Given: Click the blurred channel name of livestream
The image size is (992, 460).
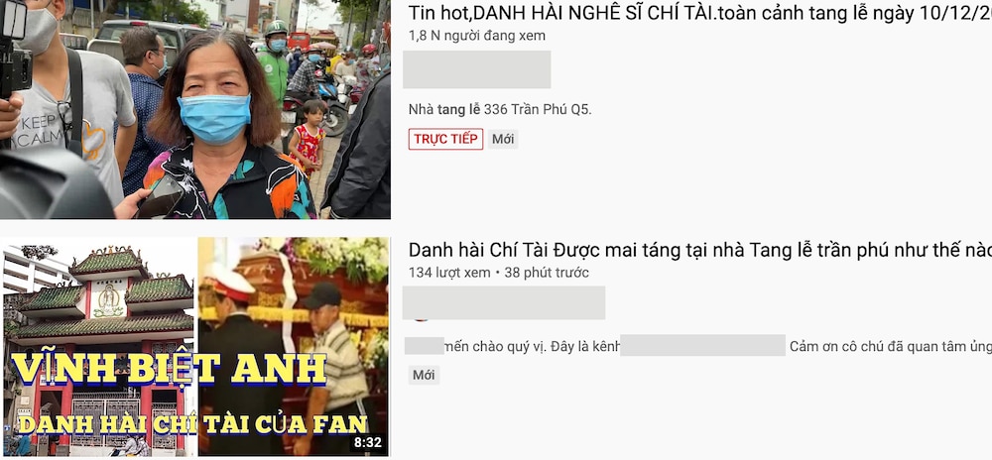Looking at the screenshot, I should coord(476,69).
